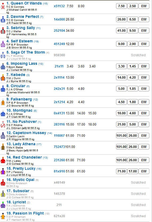Image resolution: width=152 pixels, height=222 pixels.
Task: Select place odds 17.00 for Pretty Lucky
Action: click(133, 171)
